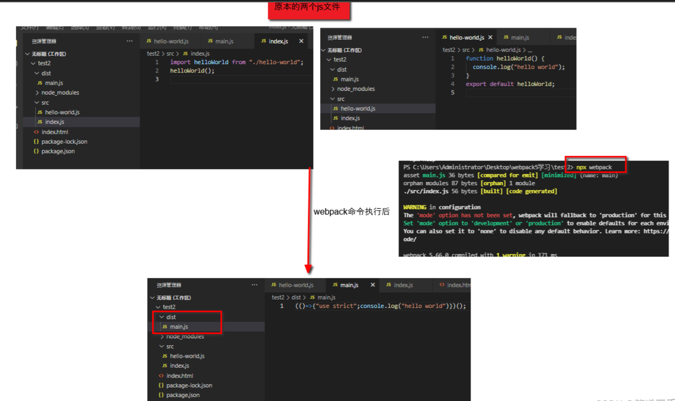
Task: Open package-lock.json in main.js window tree
Action: click(185, 385)
